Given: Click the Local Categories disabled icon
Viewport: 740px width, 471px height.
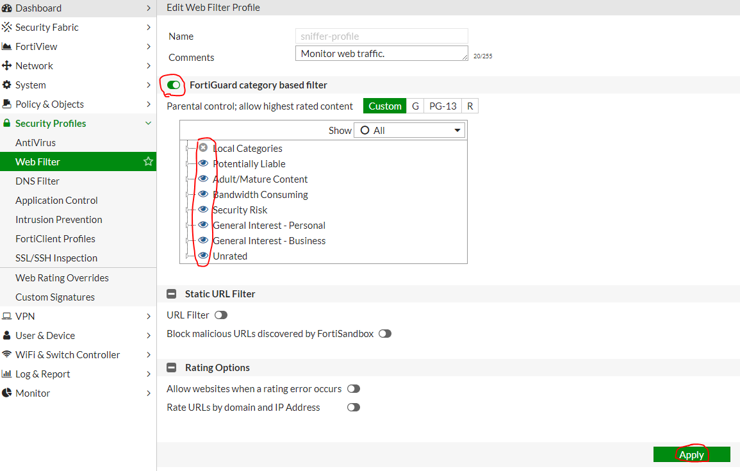Looking at the screenshot, I should tap(203, 148).
